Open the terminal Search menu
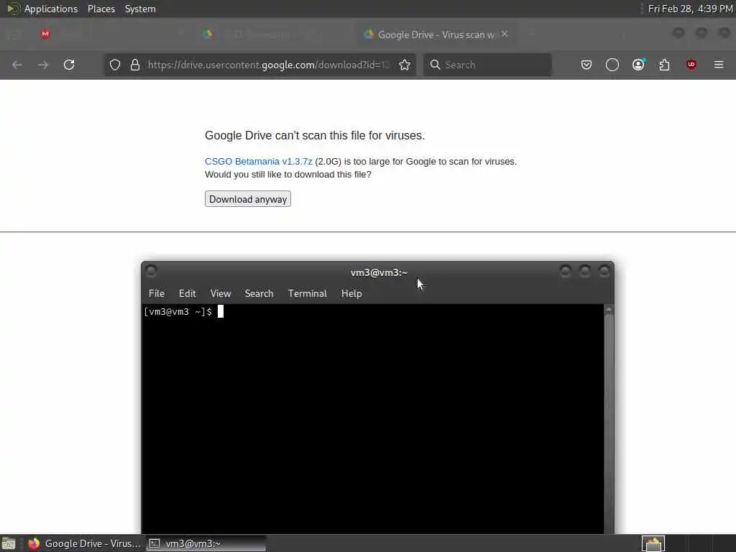This screenshot has width=736, height=552. click(x=259, y=293)
